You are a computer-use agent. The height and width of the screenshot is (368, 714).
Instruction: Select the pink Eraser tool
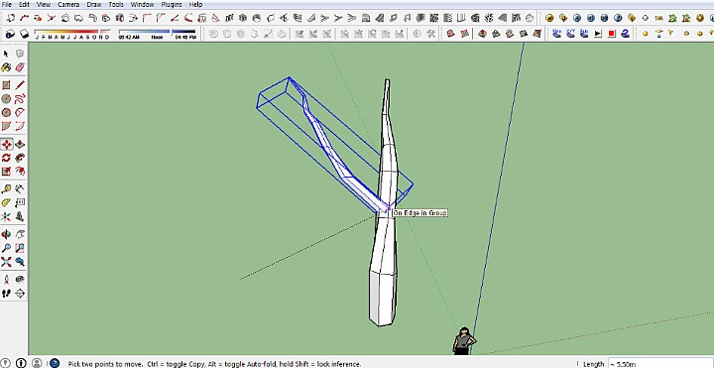point(20,67)
